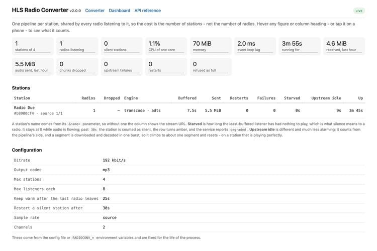Open the Converter page link
This screenshot has width=377, height=251.
[95, 11]
